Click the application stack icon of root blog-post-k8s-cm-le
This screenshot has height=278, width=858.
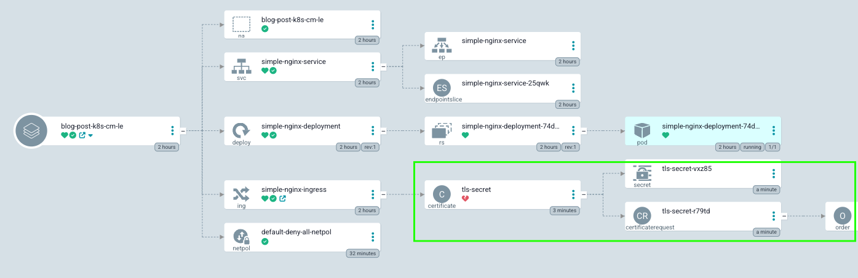[31, 130]
